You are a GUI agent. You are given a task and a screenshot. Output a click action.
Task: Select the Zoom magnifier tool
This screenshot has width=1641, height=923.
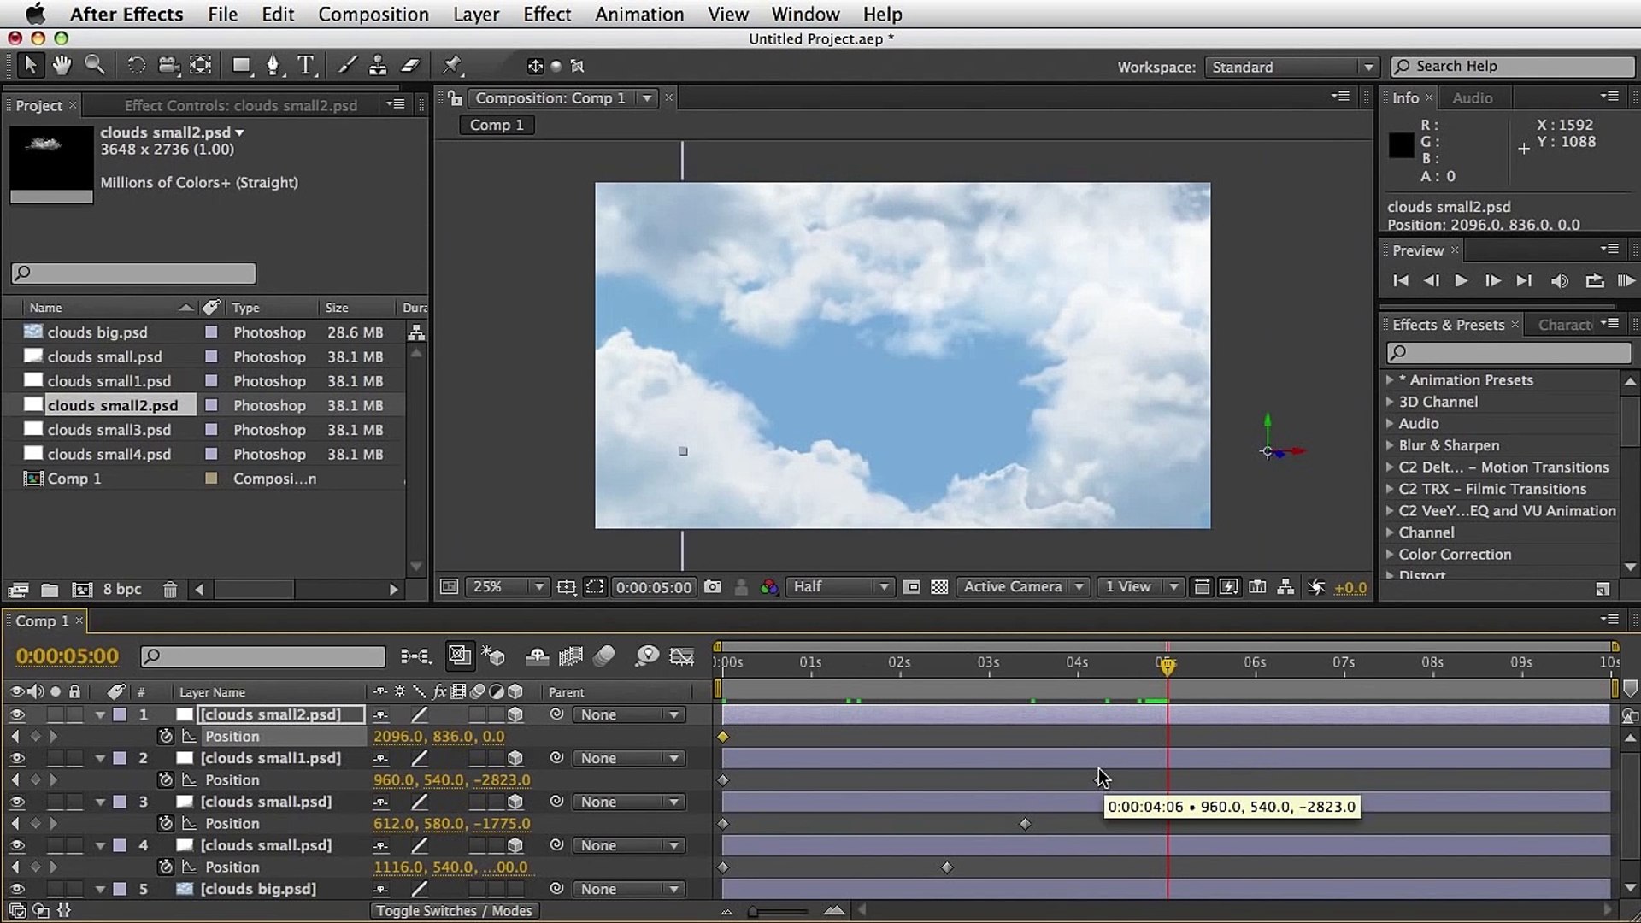94,66
